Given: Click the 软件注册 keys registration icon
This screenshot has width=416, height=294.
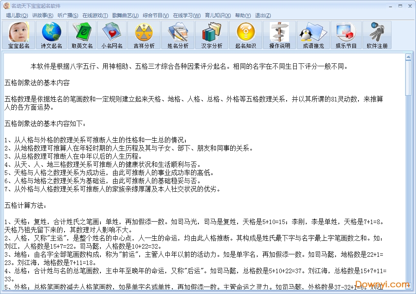Looking at the screenshot, I should [x=377, y=35].
